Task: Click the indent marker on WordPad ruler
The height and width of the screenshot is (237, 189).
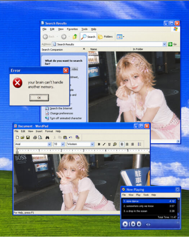Action: coord(17,151)
